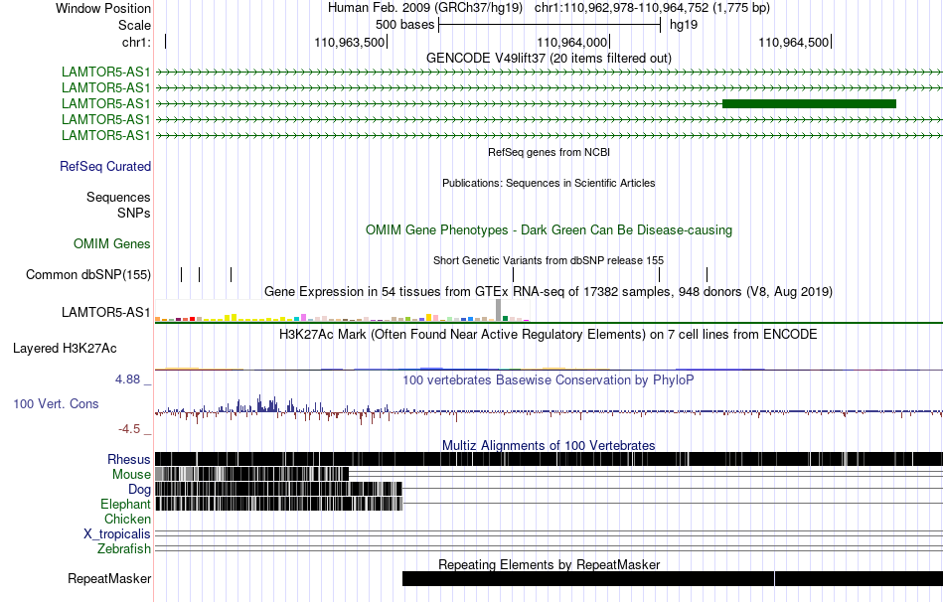Viewport: 944px width, 602px height.
Task: Click Repeating Elements by RepeatMasker title
Action: (x=549, y=564)
